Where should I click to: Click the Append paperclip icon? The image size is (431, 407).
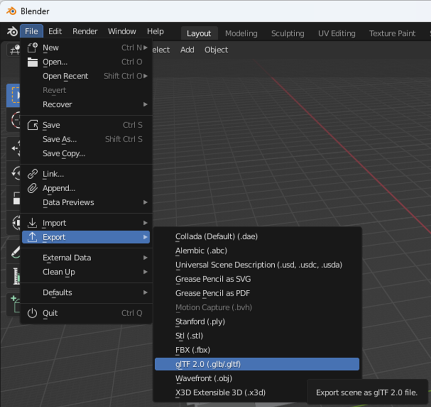point(33,188)
